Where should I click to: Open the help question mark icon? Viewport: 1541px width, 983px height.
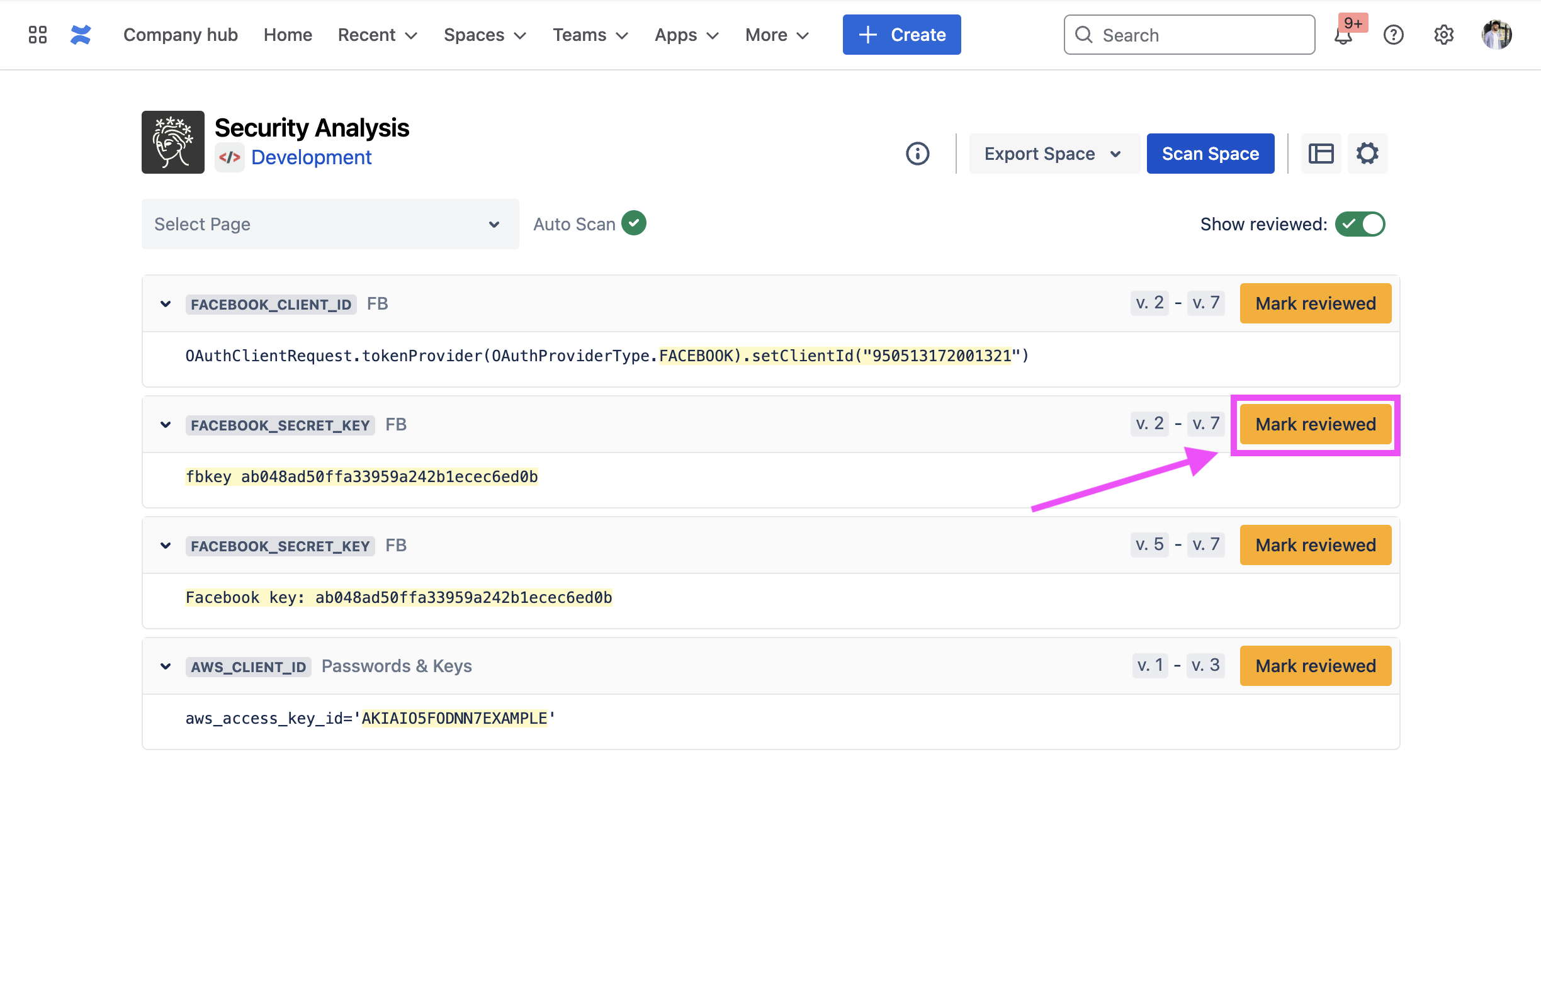click(1393, 35)
